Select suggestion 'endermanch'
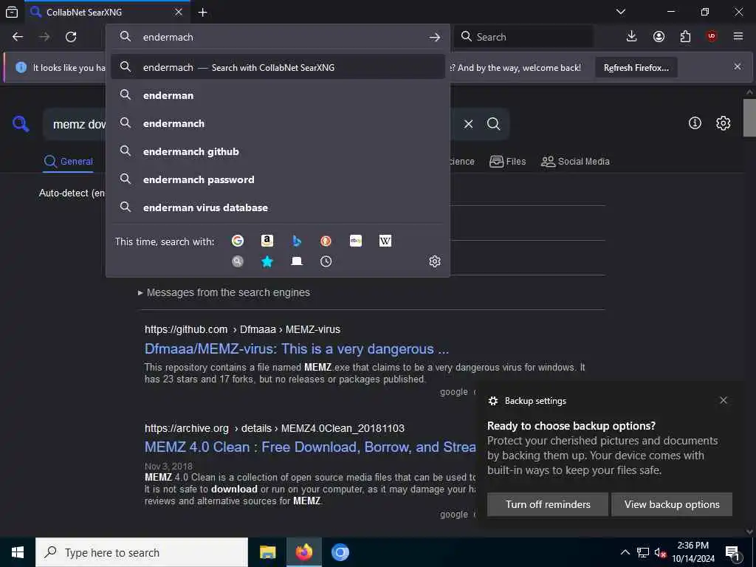 click(x=278, y=123)
